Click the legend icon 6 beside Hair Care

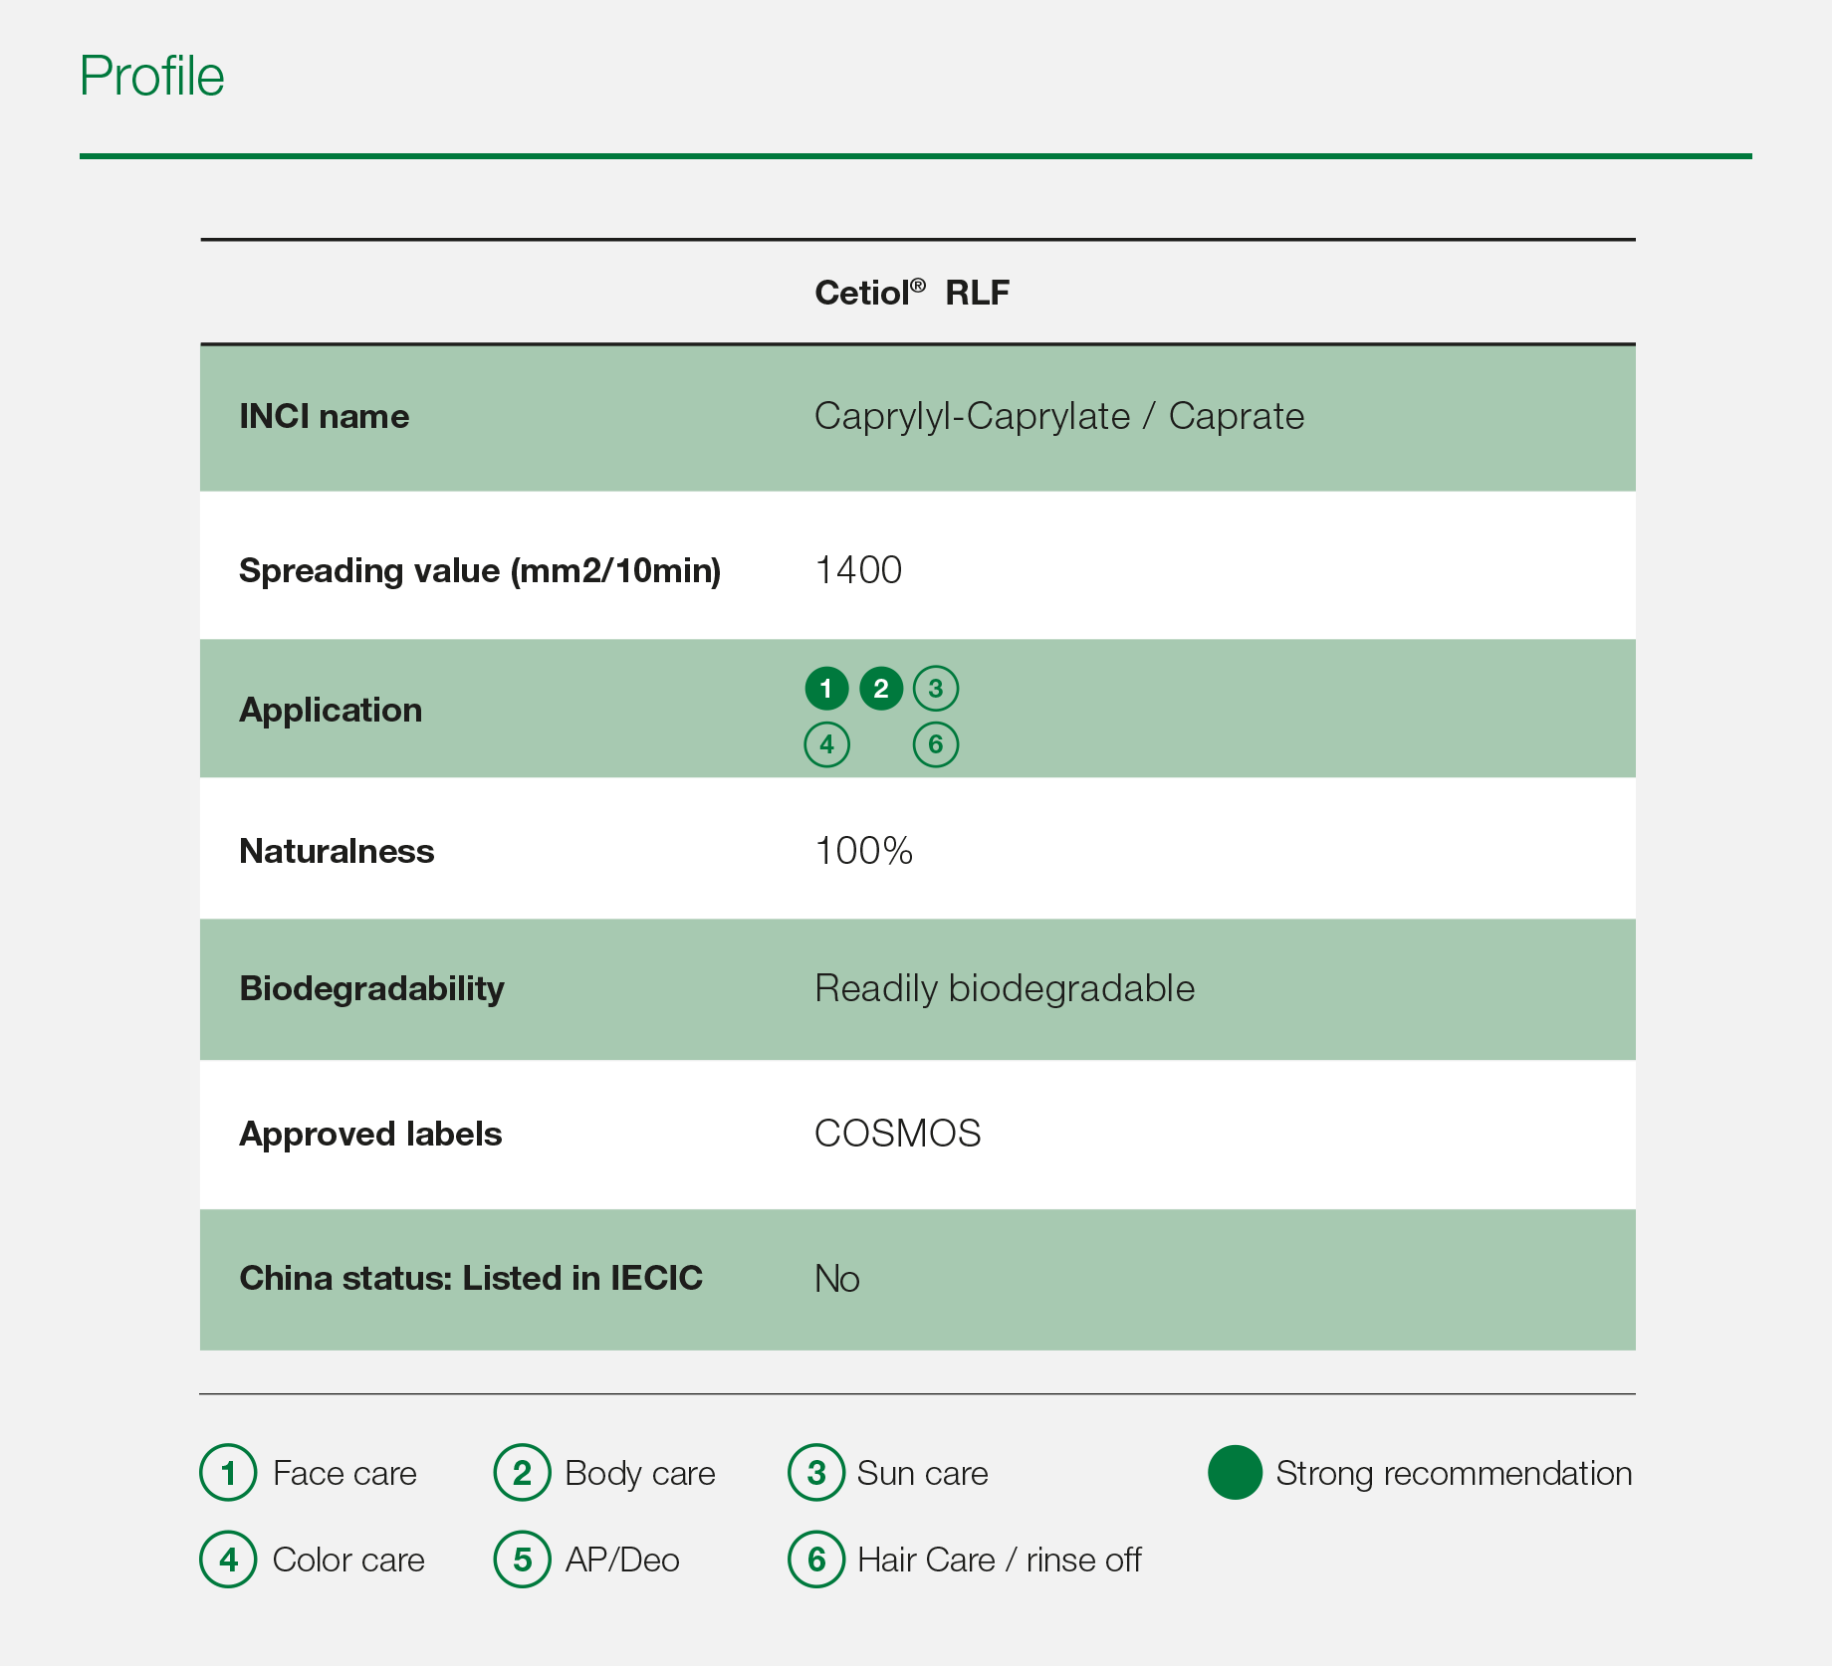[x=816, y=1560]
